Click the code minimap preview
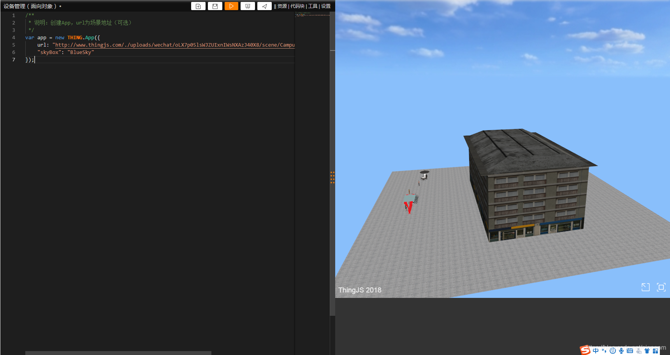Image resolution: width=670 pixels, height=355 pixels. [x=312, y=14]
